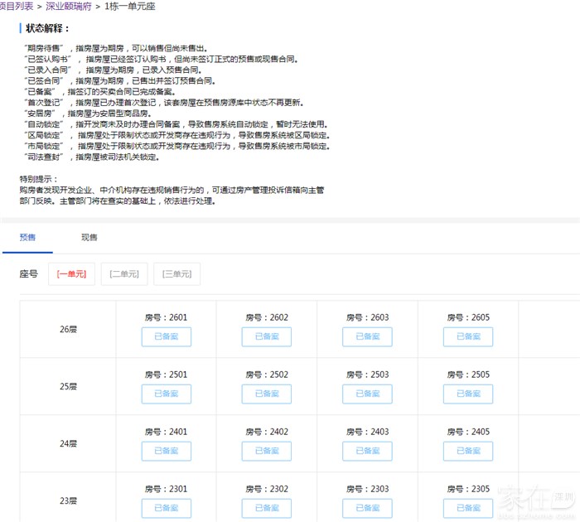This screenshot has height=522, width=580.
Task: Open the 深业颐瑞府 breadcrumb link
Action: (68, 7)
